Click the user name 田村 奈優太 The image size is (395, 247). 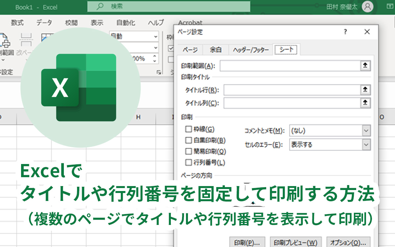click(341, 7)
